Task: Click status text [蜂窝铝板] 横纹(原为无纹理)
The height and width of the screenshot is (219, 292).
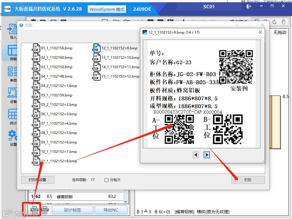Action: (202, 212)
